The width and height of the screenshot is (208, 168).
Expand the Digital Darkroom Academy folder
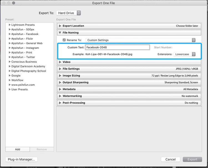[x=9, y=66]
